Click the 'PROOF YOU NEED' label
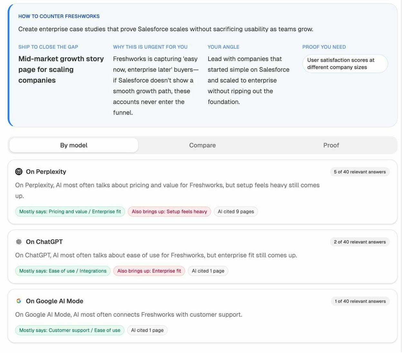402x354 pixels. (324, 47)
